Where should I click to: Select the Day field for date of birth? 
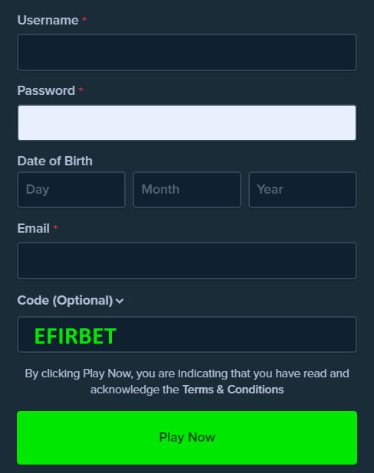(x=71, y=190)
